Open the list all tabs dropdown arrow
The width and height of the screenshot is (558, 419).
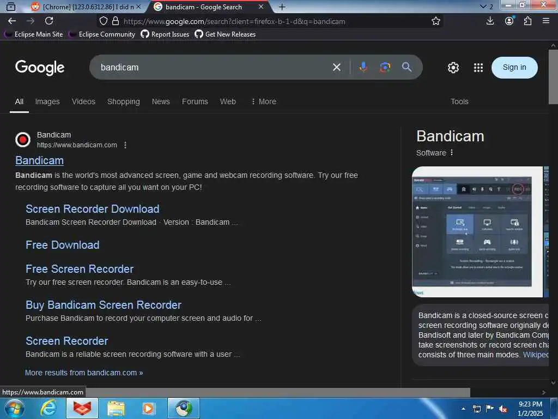pyautogui.click(x=483, y=7)
